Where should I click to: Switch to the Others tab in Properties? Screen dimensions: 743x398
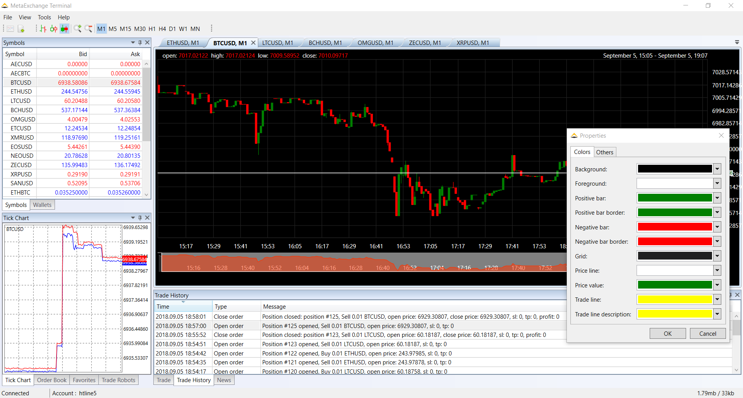coord(604,152)
